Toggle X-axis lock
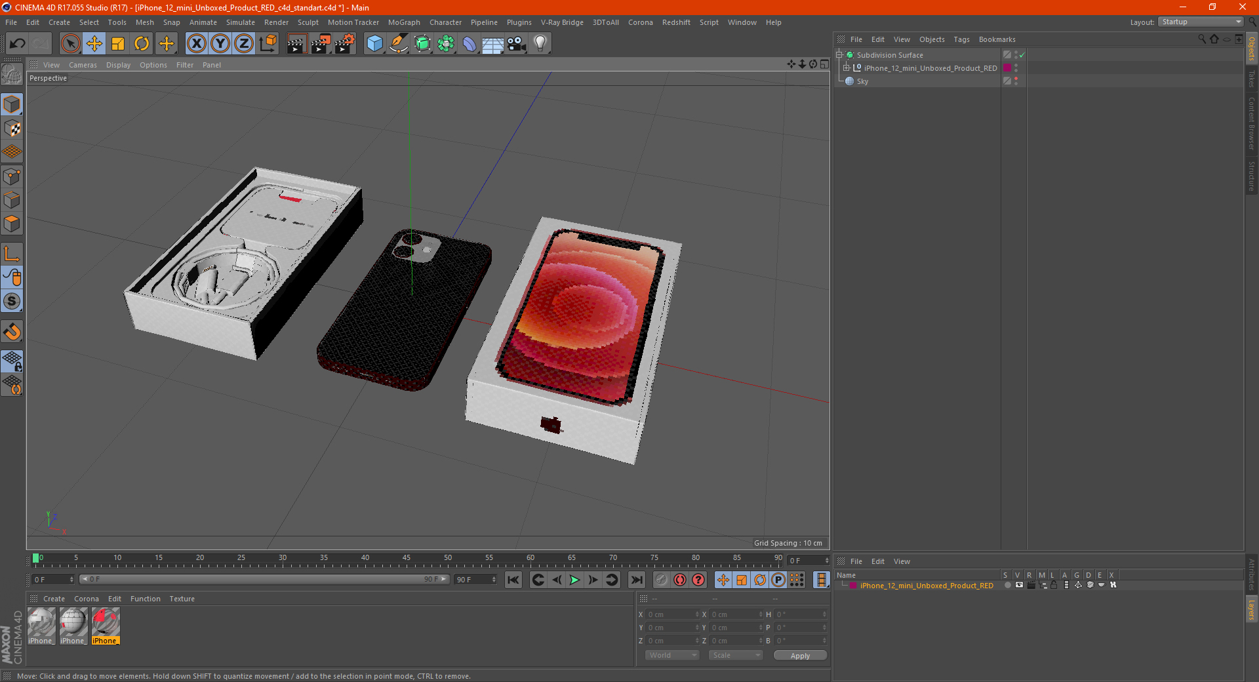Viewport: 1259px width, 682px height. 196,44
